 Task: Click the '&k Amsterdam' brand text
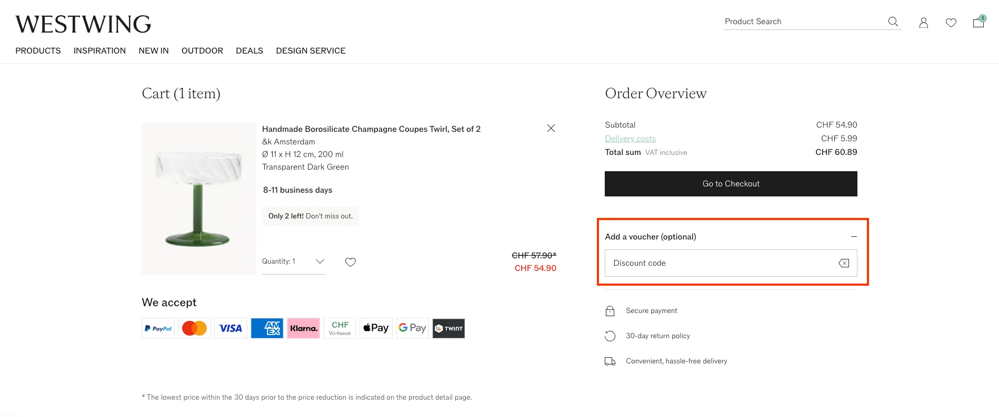click(x=288, y=142)
